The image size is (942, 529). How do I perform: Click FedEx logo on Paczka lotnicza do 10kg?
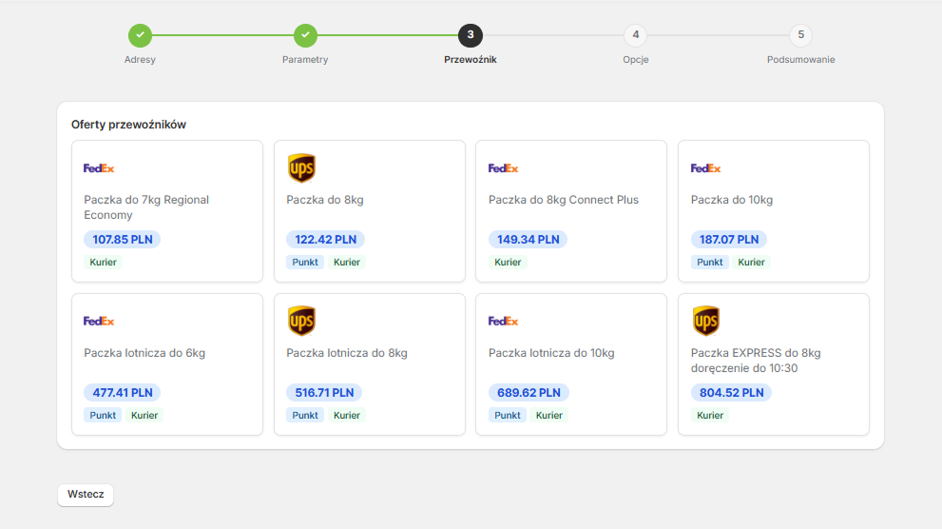[x=503, y=321]
